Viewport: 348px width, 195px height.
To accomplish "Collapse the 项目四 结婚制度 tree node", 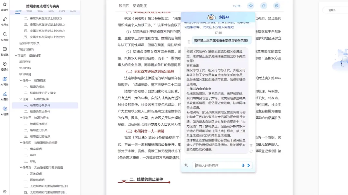I will 16,55.
